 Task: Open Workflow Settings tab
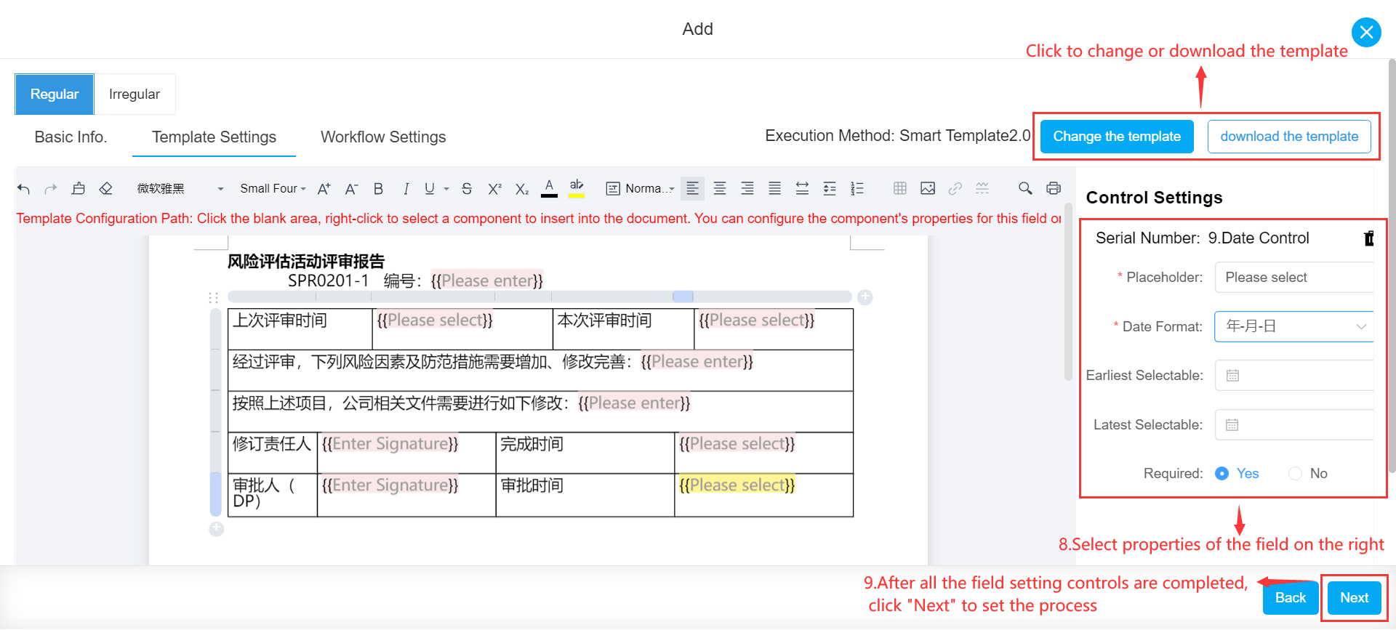tap(383, 137)
